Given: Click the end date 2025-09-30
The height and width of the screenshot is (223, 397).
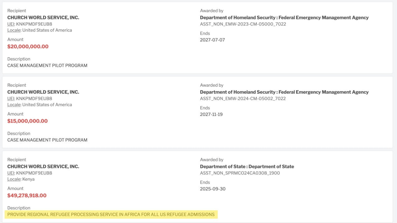Looking at the screenshot, I should [213, 189].
